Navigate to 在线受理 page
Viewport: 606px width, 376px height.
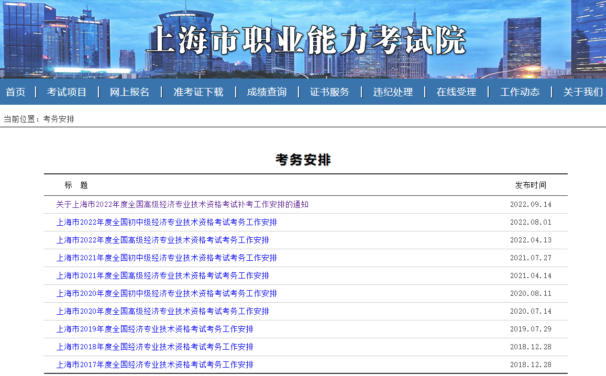click(x=456, y=92)
